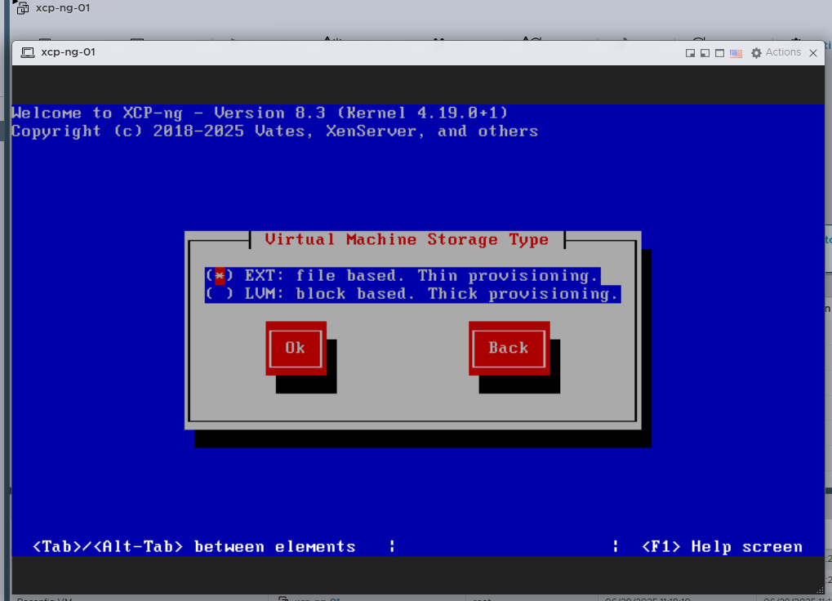Viewport: 832px width, 601px height.
Task: Click the xcp-ng-01 console window title text
Action: tap(68, 52)
